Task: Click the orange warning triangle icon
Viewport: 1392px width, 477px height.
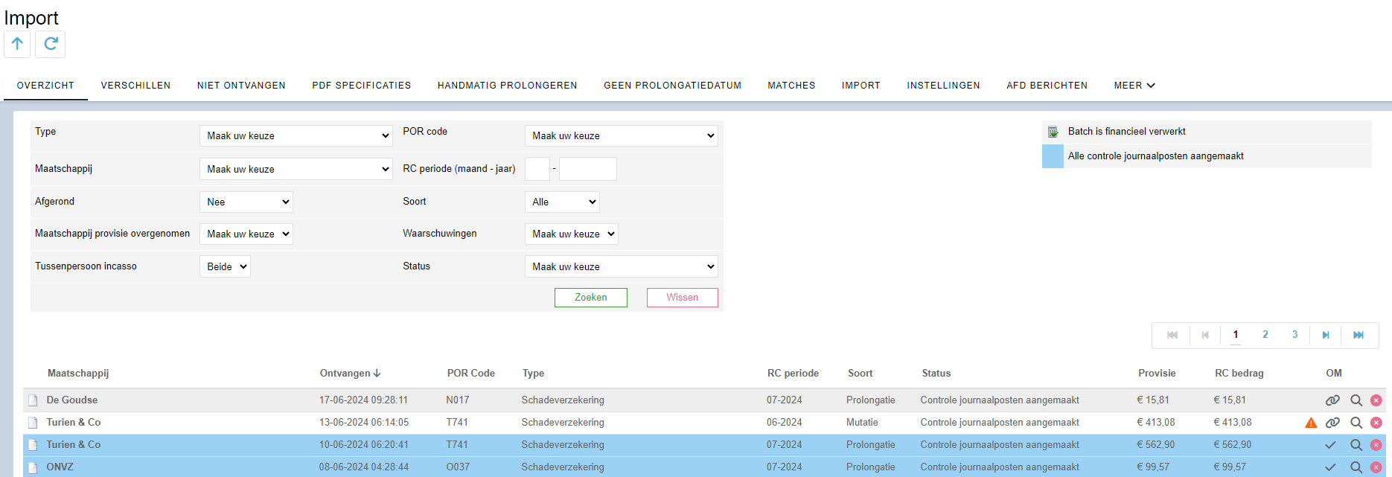Action: pos(1311,423)
